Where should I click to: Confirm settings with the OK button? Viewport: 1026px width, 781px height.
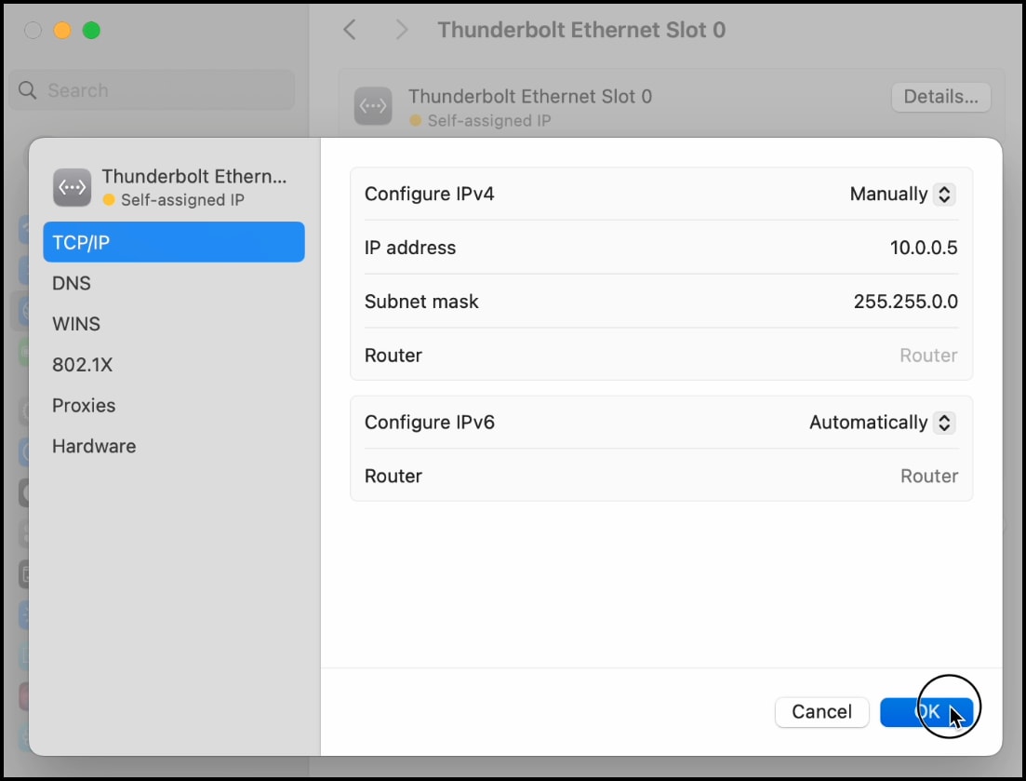coord(926,712)
